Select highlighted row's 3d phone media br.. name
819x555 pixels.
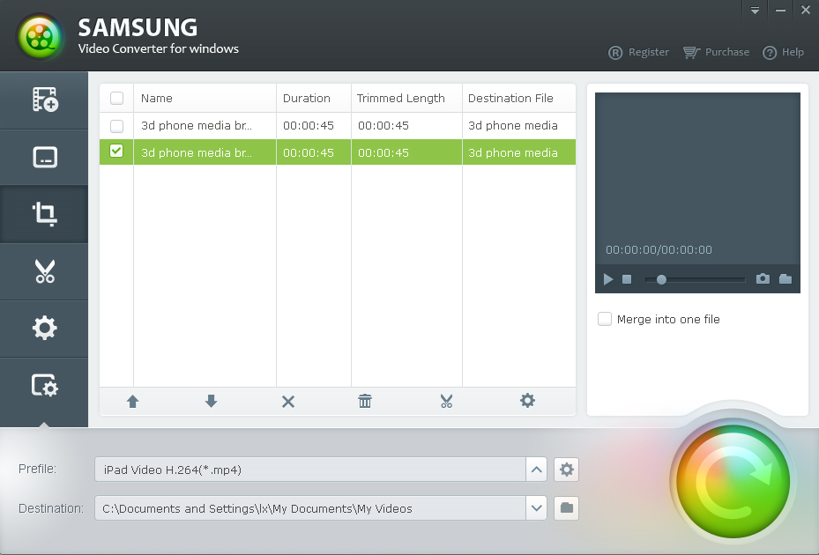pyautogui.click(x=197, y=152)
